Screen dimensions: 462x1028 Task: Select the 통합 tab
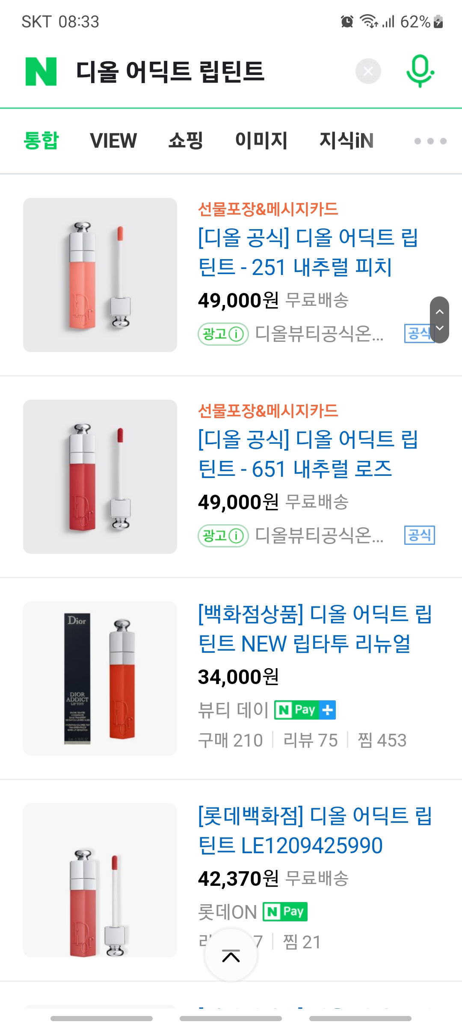point(41,141)
